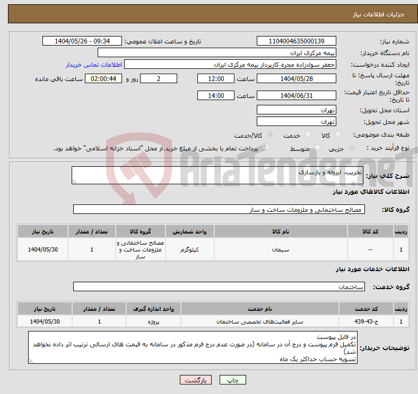This screenshot has height=394, width=418.
Task: Click the واحد اندازه گیری column header
Action: coord(153,309)
